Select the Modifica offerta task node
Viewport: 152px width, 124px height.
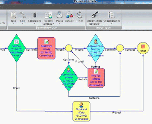click(96, 78)
